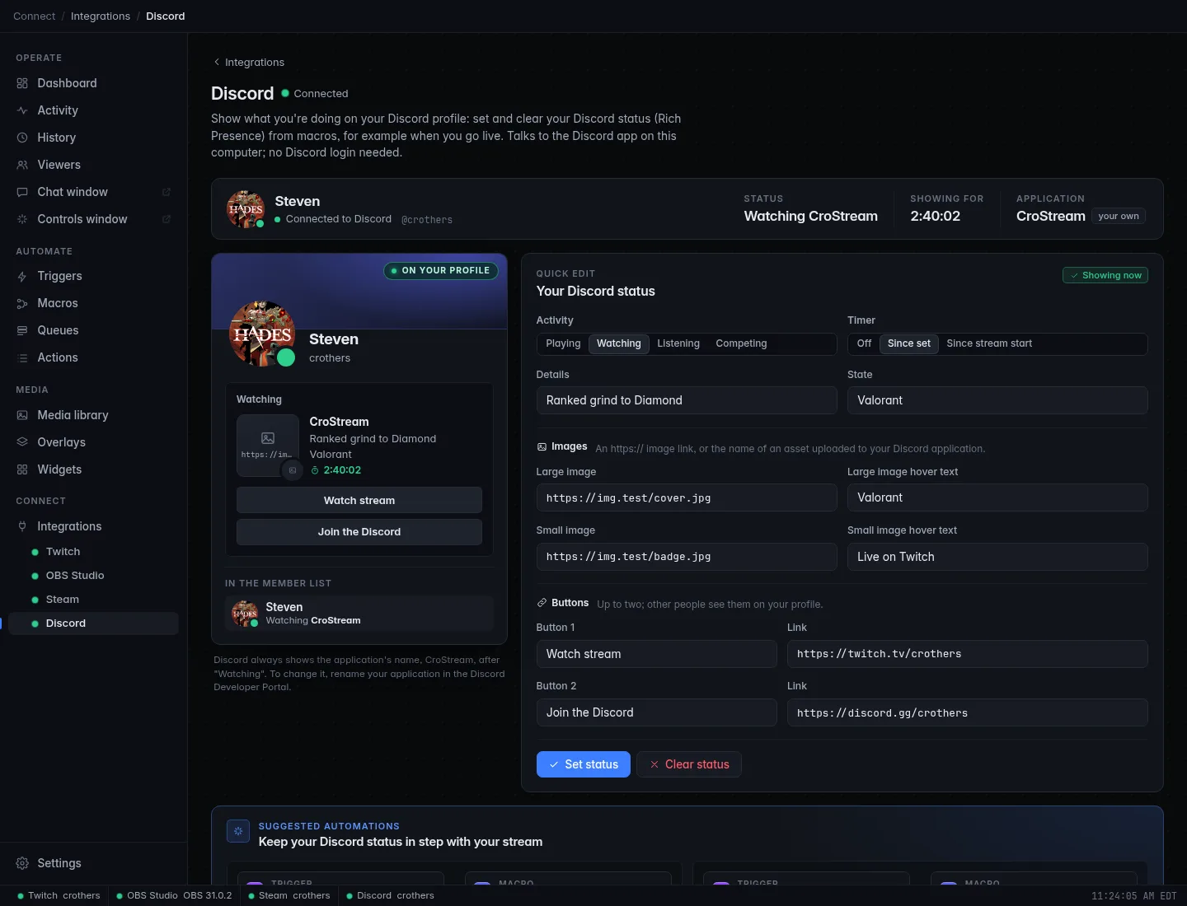Pop out Controls window via external icon

point(166,219)
